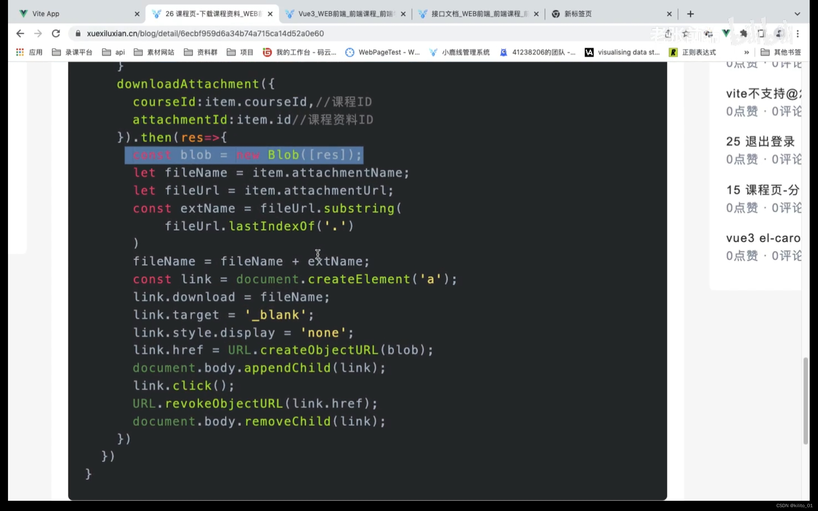Click the 'link.download = fileName;' code line

tap(231, 297)
